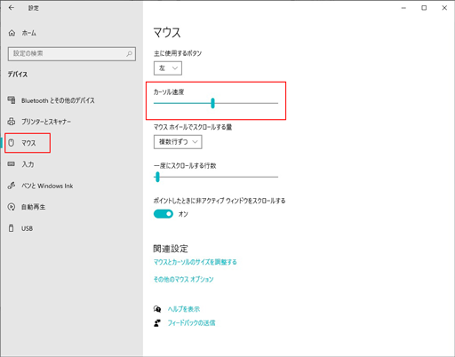This screenshot has height=357, width=455.
Task: Open その他のマウス オプション link
Action: 183,279
